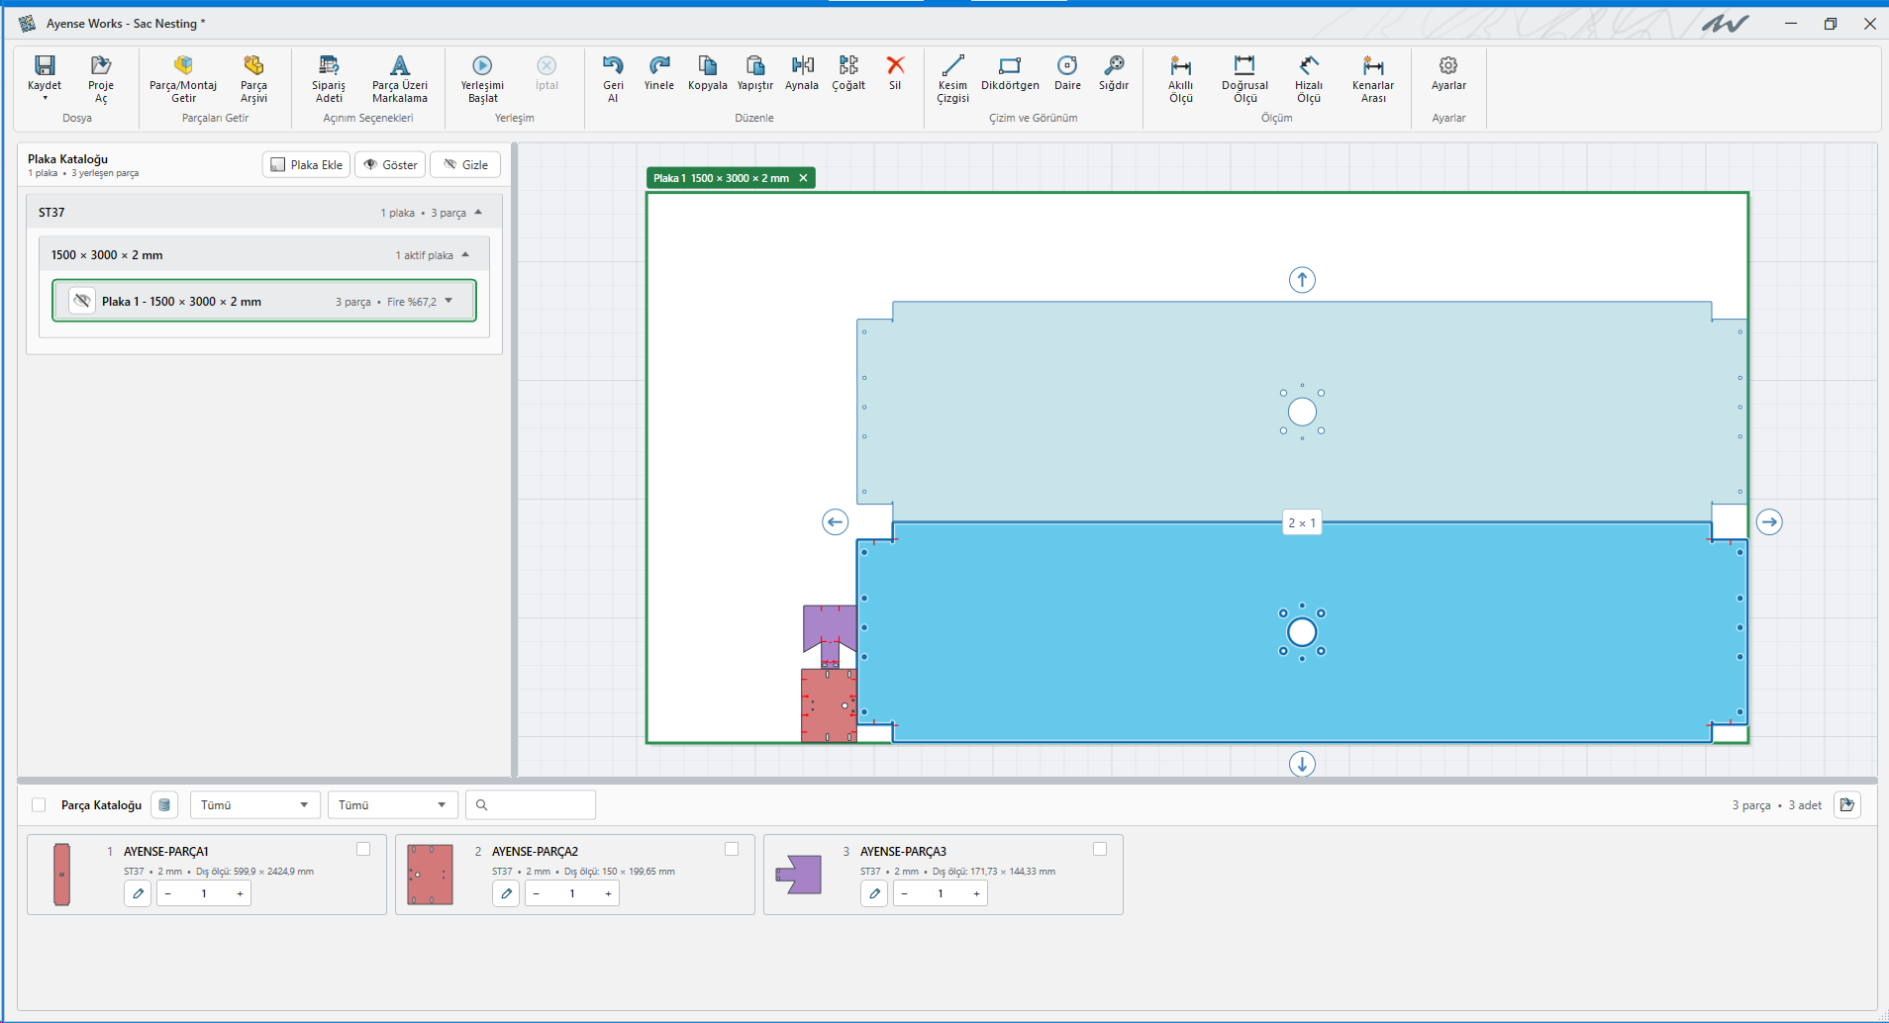The image size is (1889, 1023).
Task: Start nesting with Yerleşimi Başlat
Action: tap(482, 78)
